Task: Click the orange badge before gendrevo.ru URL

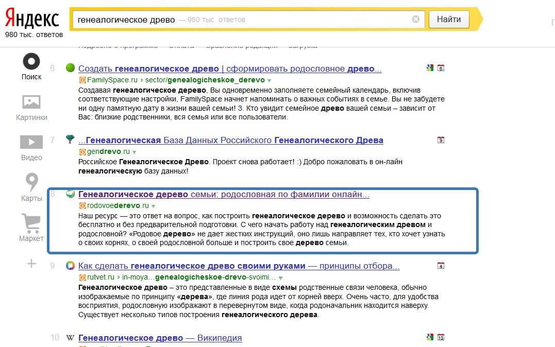Action: [x=82, y=152]
